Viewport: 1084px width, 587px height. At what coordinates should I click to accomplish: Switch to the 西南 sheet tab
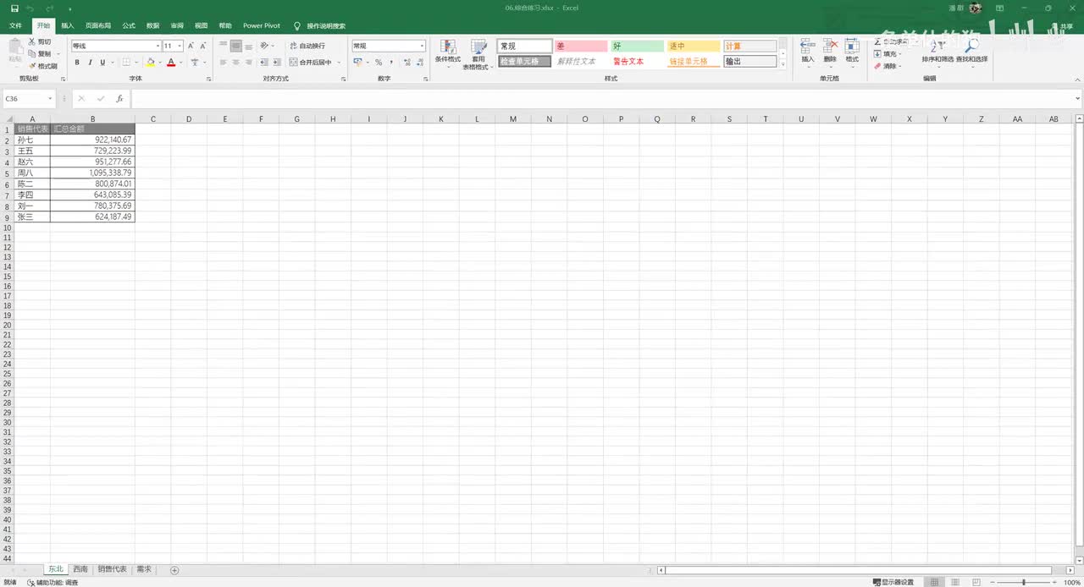click(80, 569)
